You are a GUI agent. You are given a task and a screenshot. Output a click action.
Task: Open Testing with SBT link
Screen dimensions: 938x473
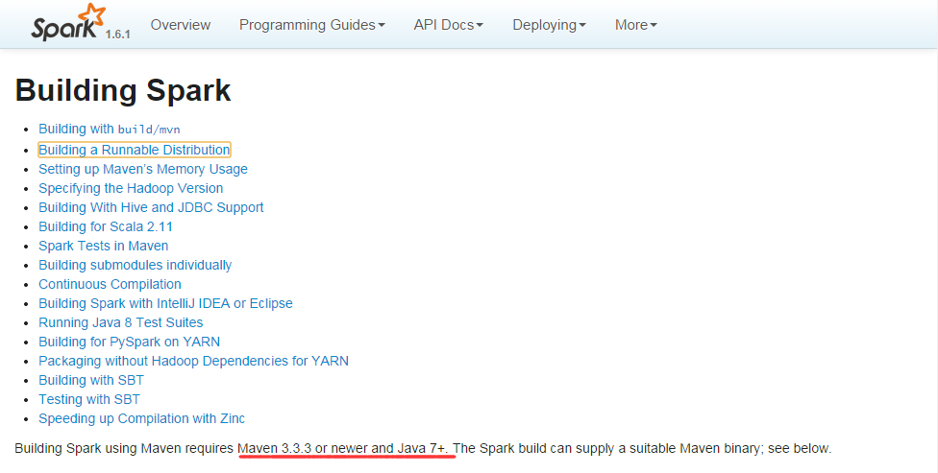click(x=89, y=399)
